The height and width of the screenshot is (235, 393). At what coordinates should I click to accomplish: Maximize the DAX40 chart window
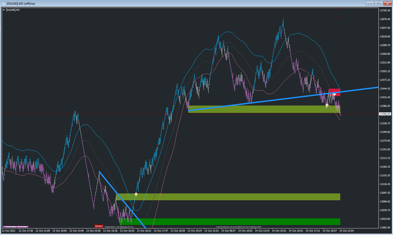pos(378,3)
